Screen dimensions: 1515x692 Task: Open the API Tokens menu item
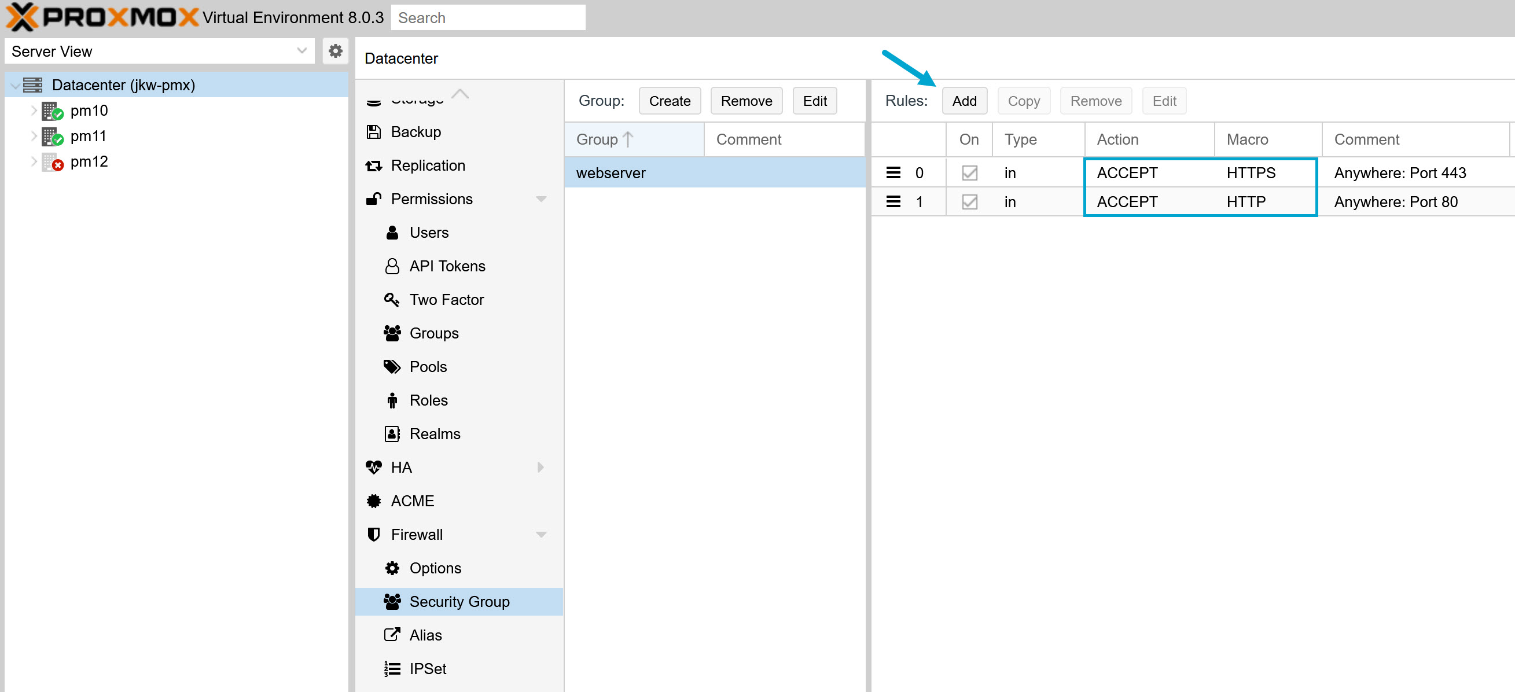click(447, 266)
